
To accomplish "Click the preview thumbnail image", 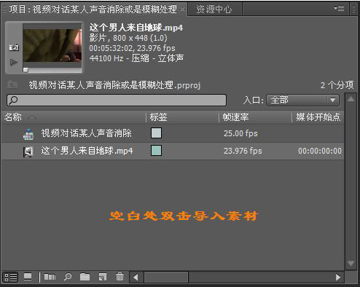I will pos(52,45).
